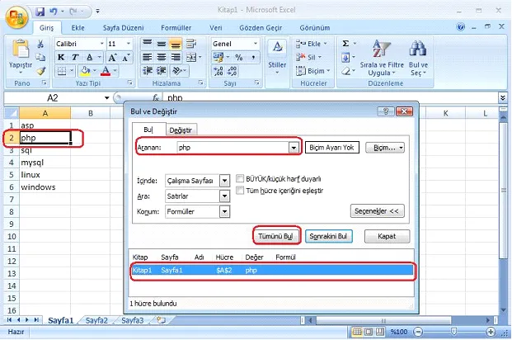Switch to the Değiştir tab

tap(181, 130)
